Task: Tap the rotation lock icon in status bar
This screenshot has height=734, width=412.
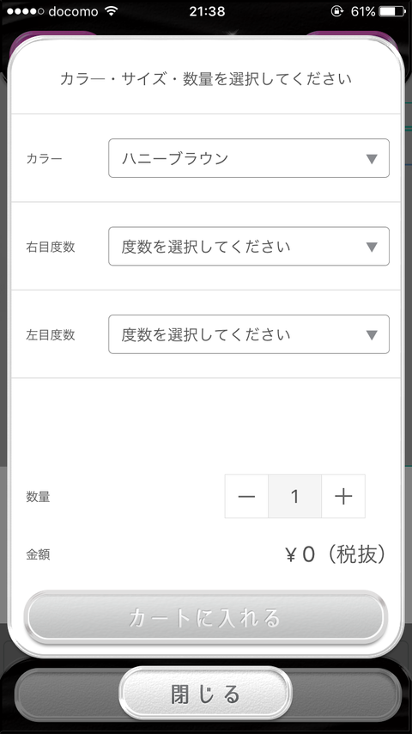Action: pyautogui.click(x=336, y=11)
